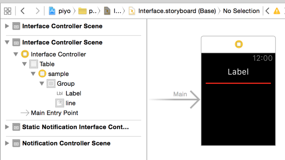Collapse the sample row triangle
This screenshot has height=160, width=285.
33,74
